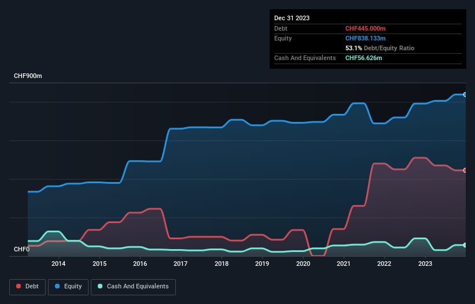Click the 2020 x-axis label
The image size is (475, 304).
pos(303,264)
